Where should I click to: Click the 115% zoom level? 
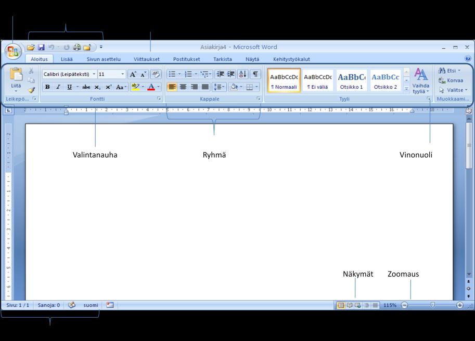point(390,305)
